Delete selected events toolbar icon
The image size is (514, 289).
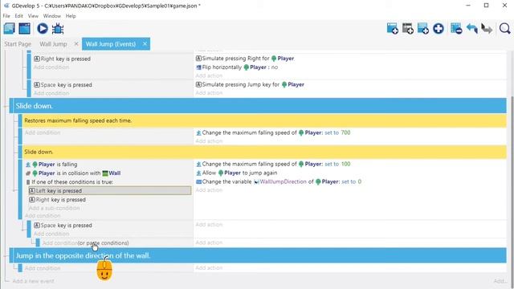(x=456, y=29)
